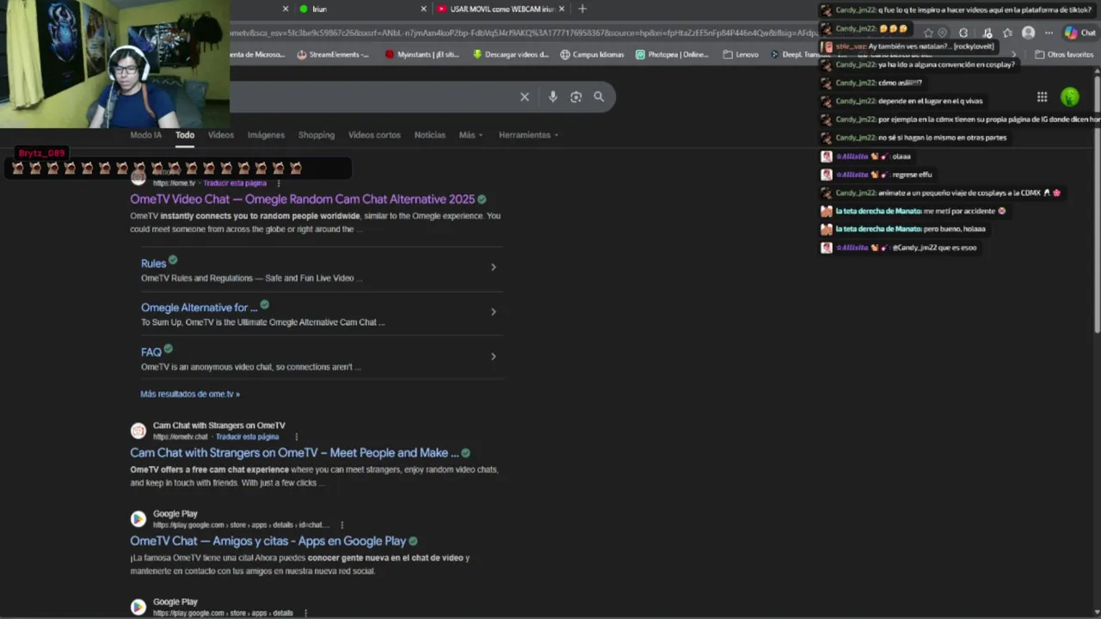Translate the ometv.chat result page
This screenshot has width=1101, height=619.
click(247, 437)
